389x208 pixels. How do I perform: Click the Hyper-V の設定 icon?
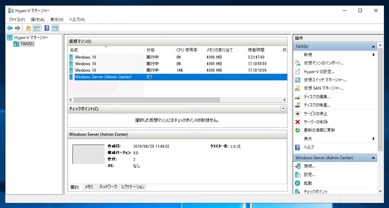[297, 72]
